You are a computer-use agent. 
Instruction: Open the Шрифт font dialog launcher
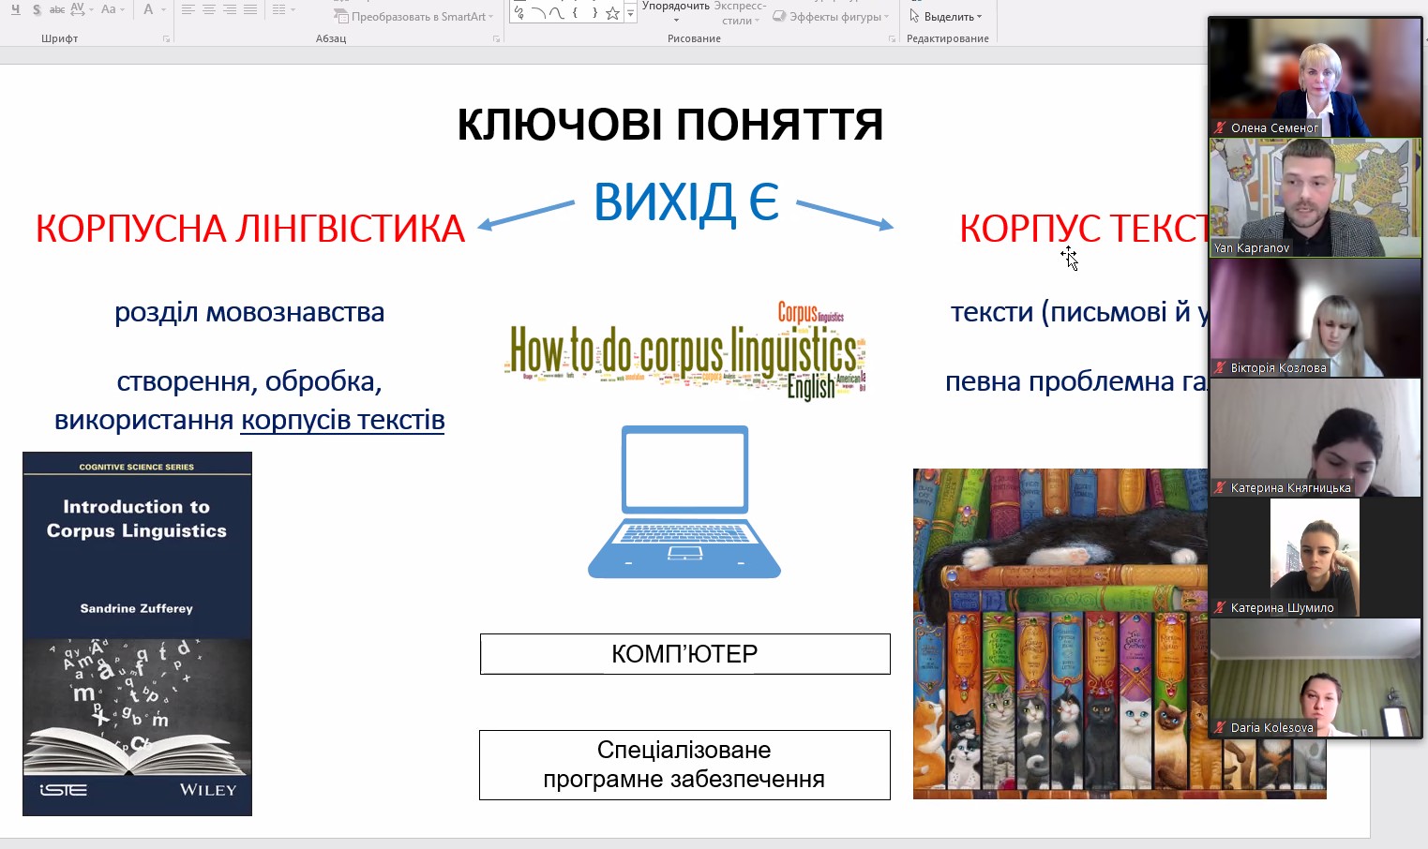pos(166,39)
